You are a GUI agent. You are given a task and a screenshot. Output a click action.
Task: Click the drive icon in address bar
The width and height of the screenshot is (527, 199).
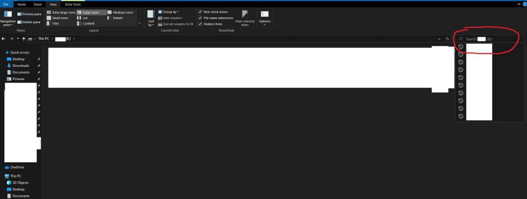(31, 39)
